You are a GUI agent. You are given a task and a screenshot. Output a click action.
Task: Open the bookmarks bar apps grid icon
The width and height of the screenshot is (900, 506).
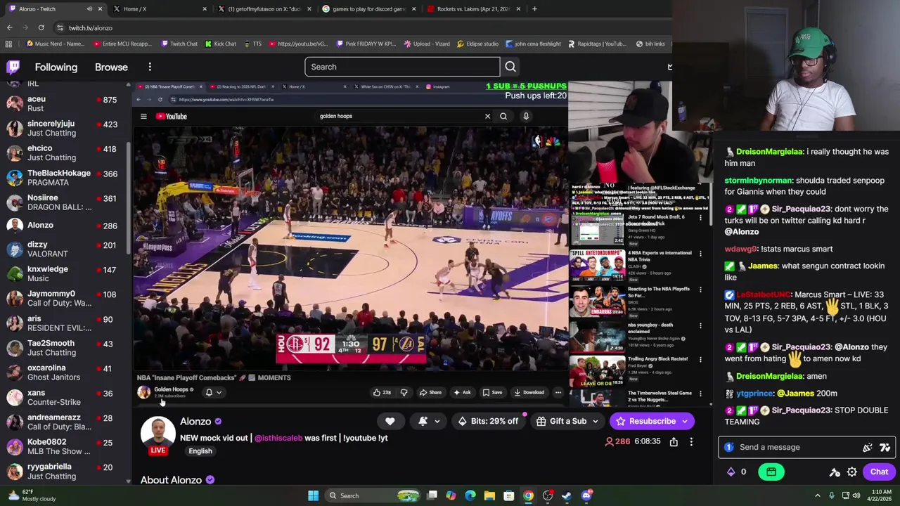pyautogui.click(x=8, y=44)
